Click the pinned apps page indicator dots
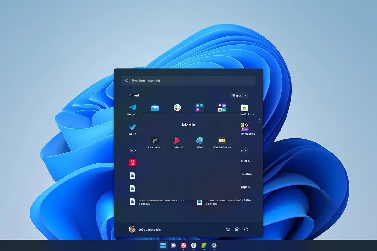 coord(259,120)
